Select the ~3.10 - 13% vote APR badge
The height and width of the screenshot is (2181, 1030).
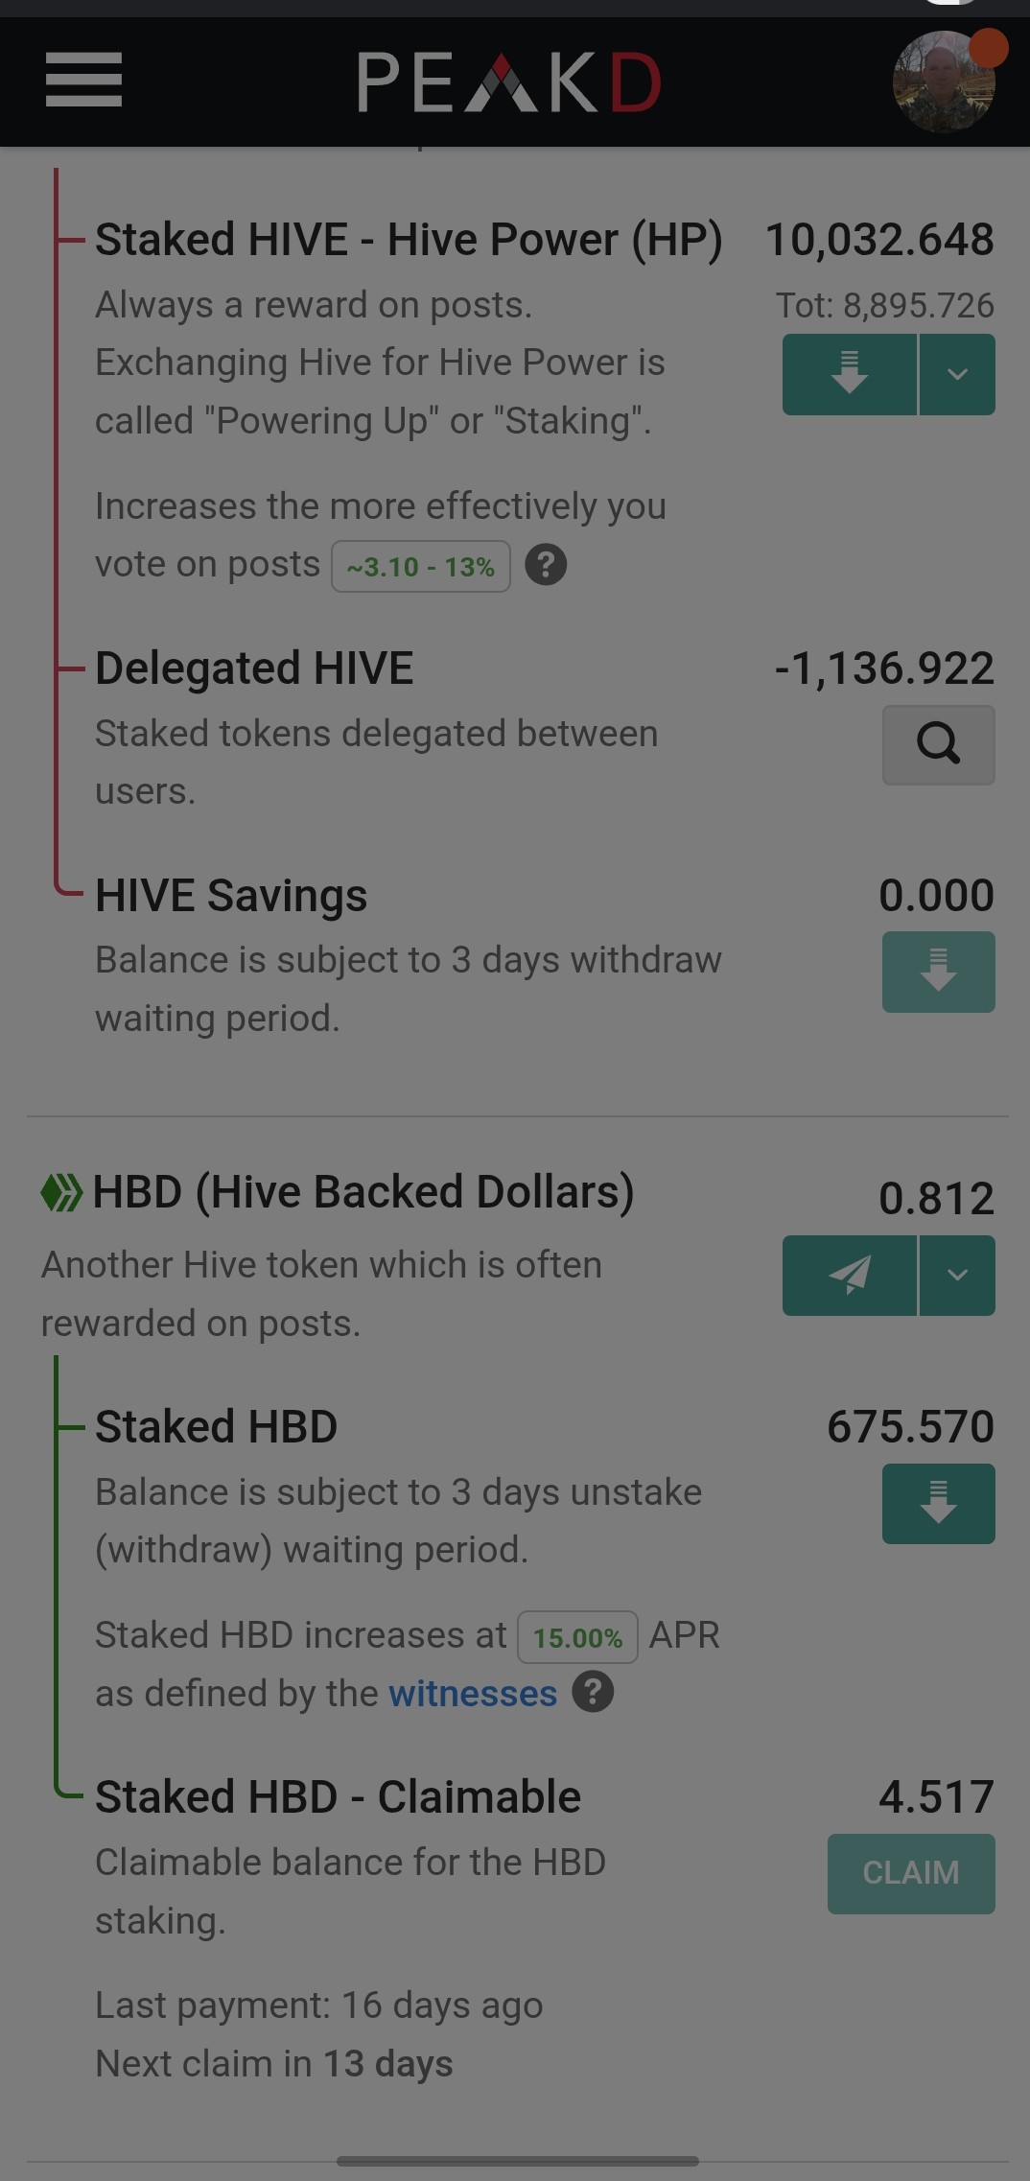click(421, 567)
